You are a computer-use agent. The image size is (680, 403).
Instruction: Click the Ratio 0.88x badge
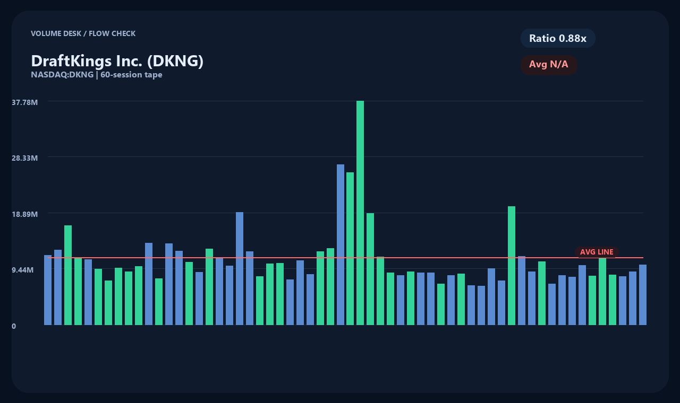tap(558, 38)
